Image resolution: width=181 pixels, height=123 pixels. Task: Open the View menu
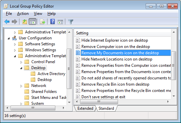[38, 14]
